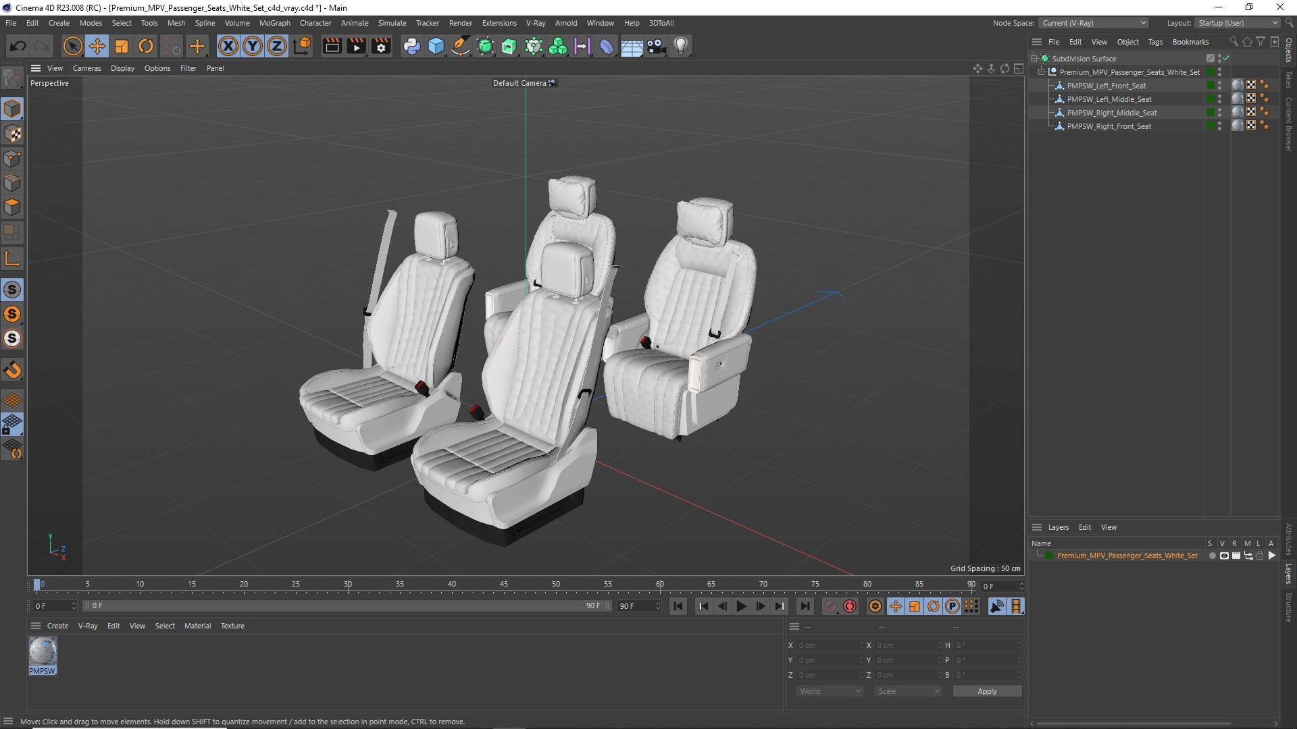This screenshot has width=1297, height=729.
Task: Select the Move tool in the toolbar
Action: tap(97, 46)
